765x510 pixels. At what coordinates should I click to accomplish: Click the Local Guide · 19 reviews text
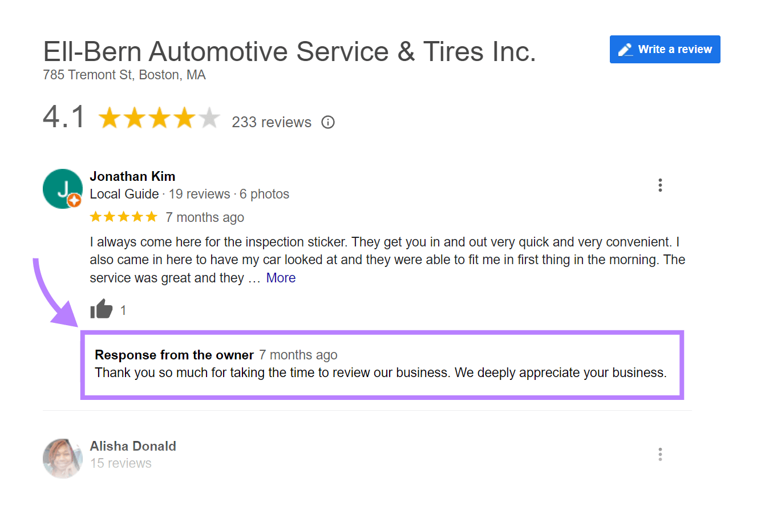coord(160,194)
